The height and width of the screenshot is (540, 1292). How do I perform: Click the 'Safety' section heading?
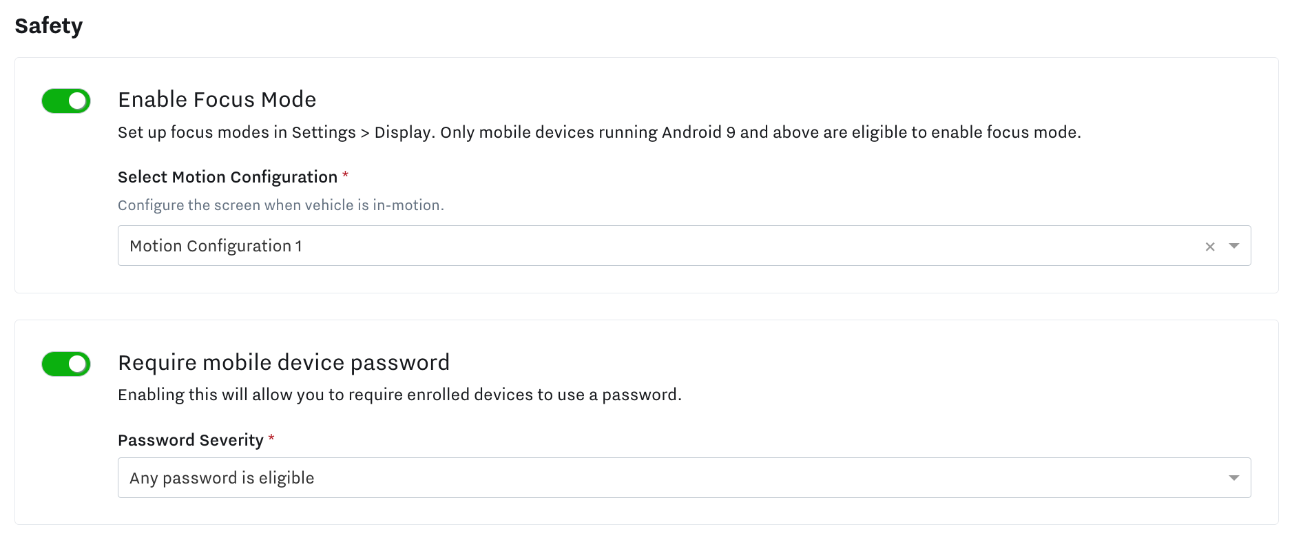point(49,26)
